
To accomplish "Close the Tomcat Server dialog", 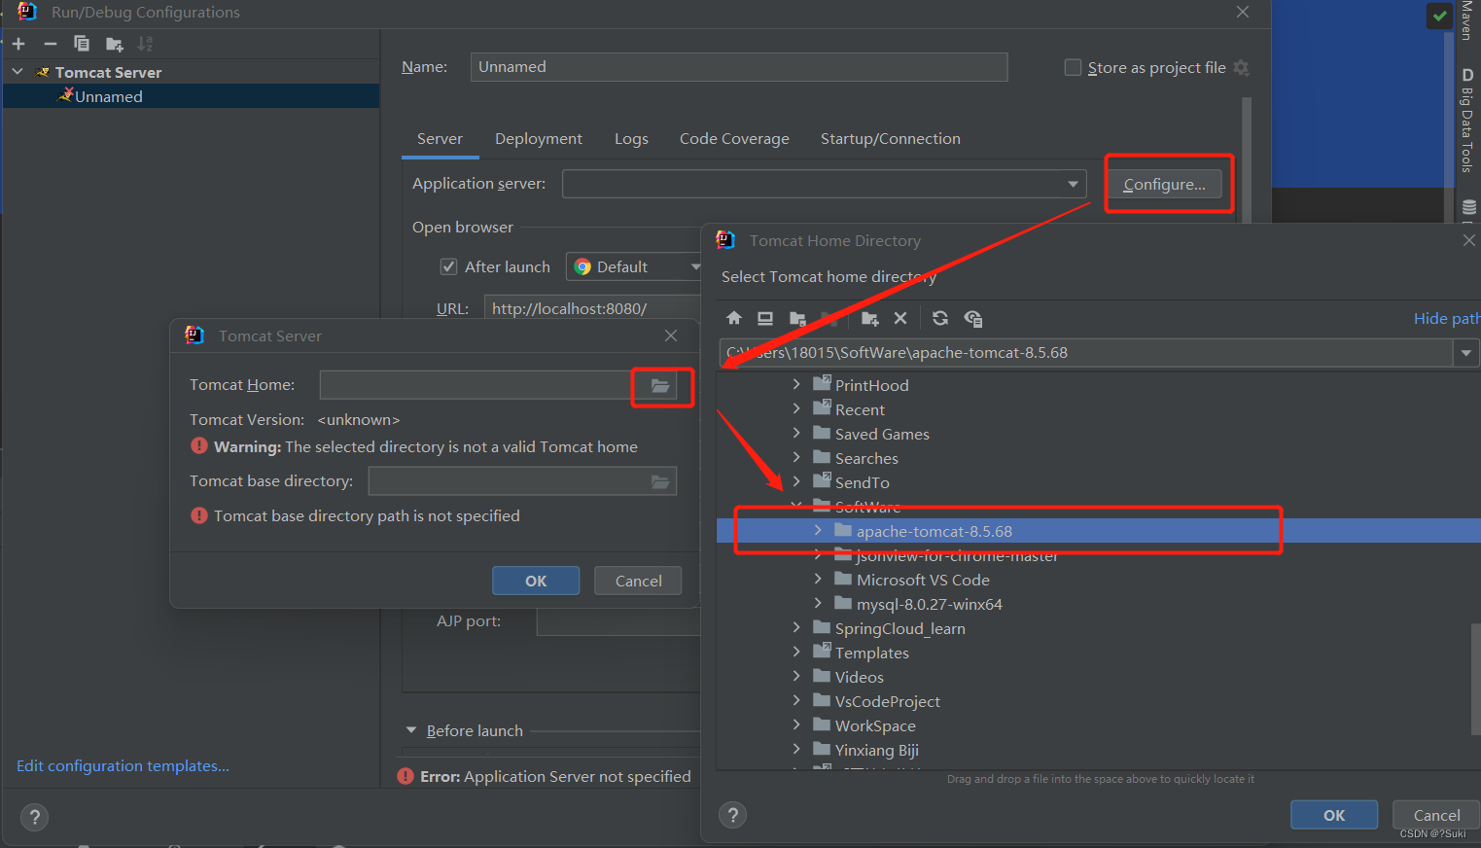I will pos(671,336).
